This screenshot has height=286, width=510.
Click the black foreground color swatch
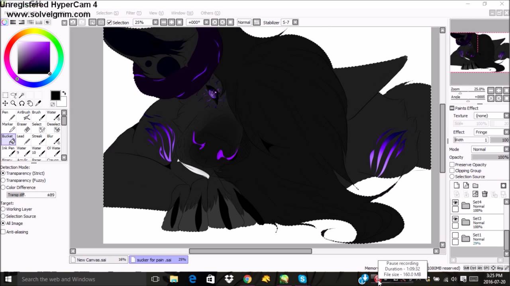(x=55, y=95)
